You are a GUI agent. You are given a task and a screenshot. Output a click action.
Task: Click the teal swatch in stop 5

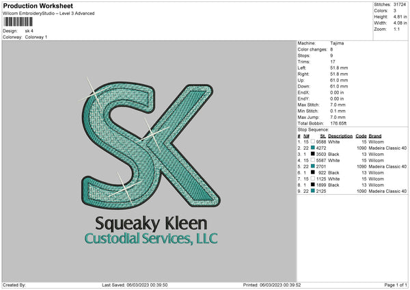click(x=313, y=166)
